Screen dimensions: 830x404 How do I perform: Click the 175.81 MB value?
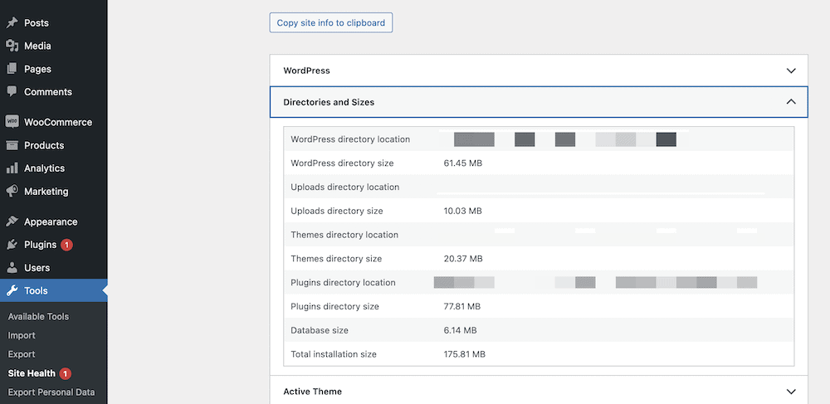(464, 353)
